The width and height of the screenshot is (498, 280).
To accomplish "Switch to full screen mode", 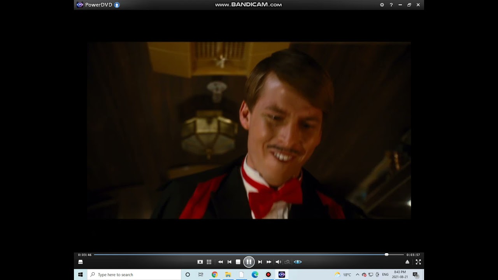I will (x=418, y=262).
